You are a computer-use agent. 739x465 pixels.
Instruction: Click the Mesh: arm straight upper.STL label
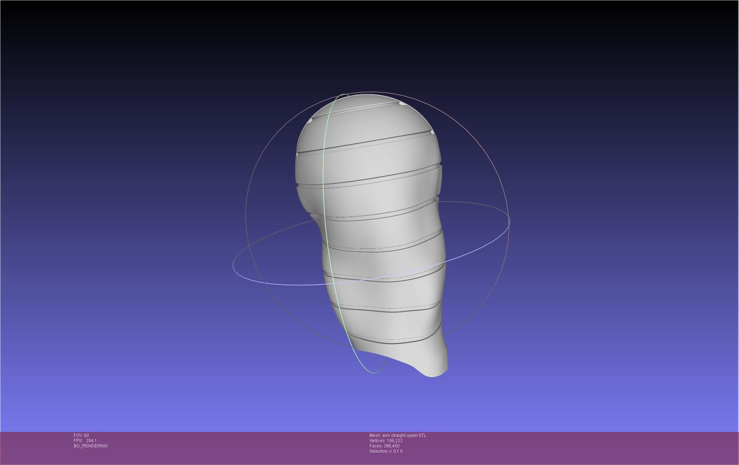pyautogui.click(x=398, y=435)
